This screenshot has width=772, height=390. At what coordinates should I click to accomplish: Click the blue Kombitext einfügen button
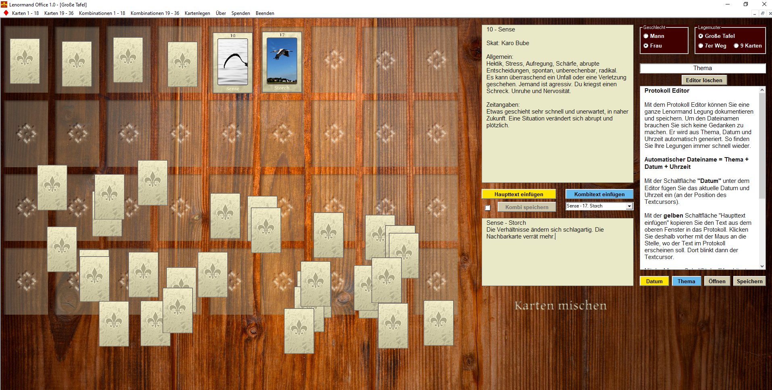pos(599,194)
